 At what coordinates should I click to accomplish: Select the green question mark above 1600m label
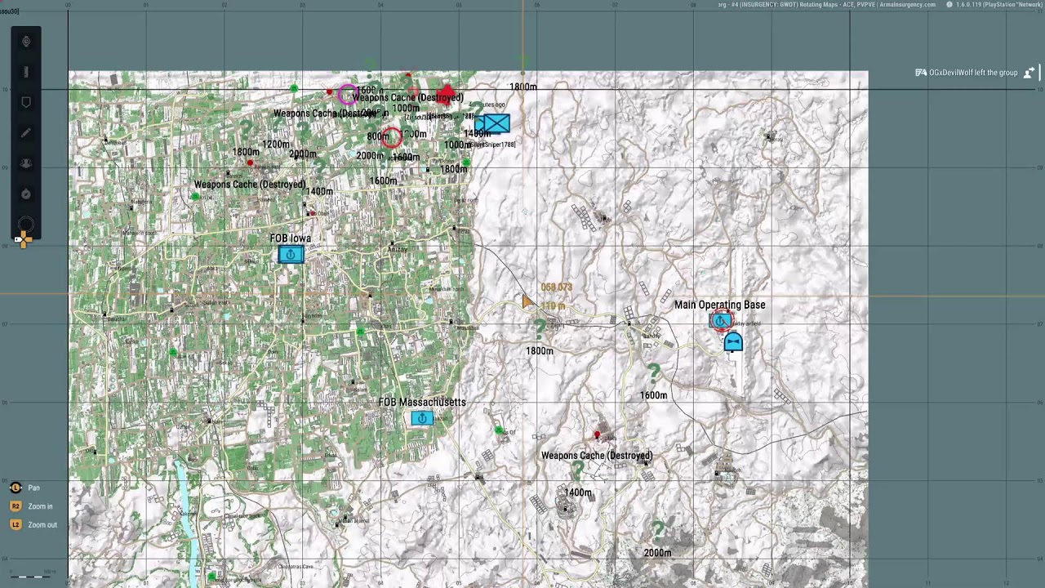654,374
